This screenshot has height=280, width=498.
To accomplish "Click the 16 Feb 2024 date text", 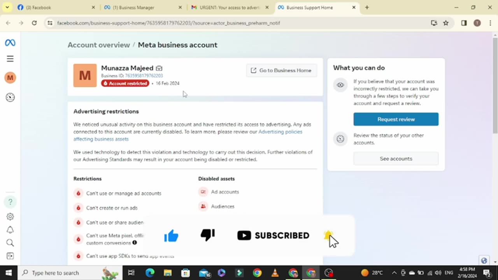I will pyautogui.click(x=167, y=83).
